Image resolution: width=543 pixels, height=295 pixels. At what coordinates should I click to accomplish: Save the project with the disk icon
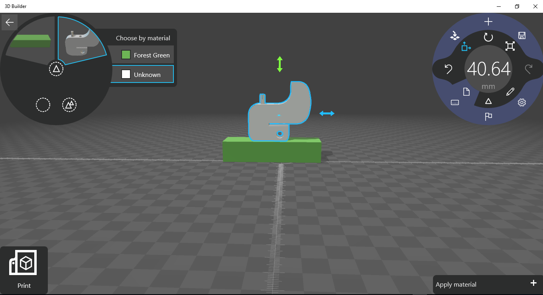pyautogui.click(x=522, y=35)
